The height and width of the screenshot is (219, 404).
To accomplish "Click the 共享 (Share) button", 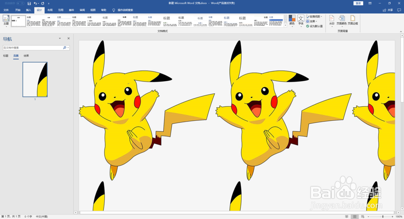I will pos(388,10).
